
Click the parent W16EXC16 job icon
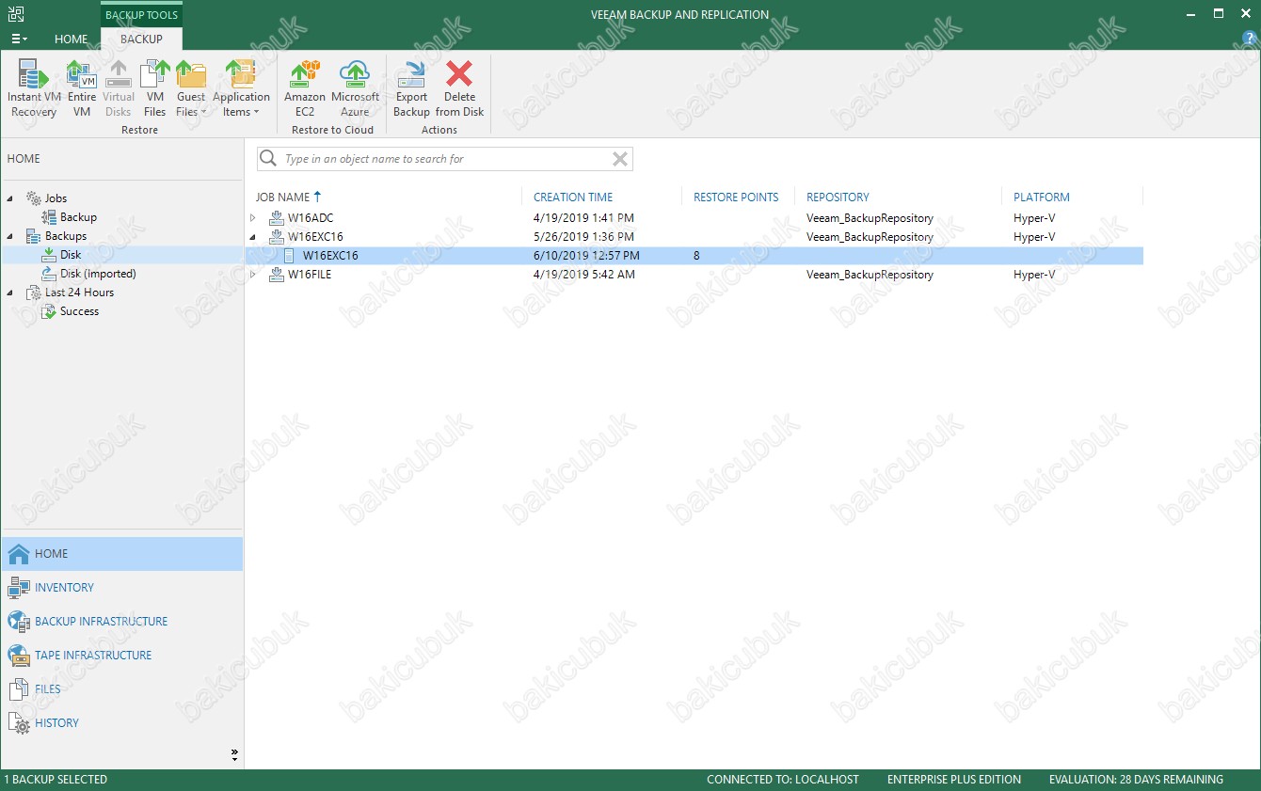277,237
